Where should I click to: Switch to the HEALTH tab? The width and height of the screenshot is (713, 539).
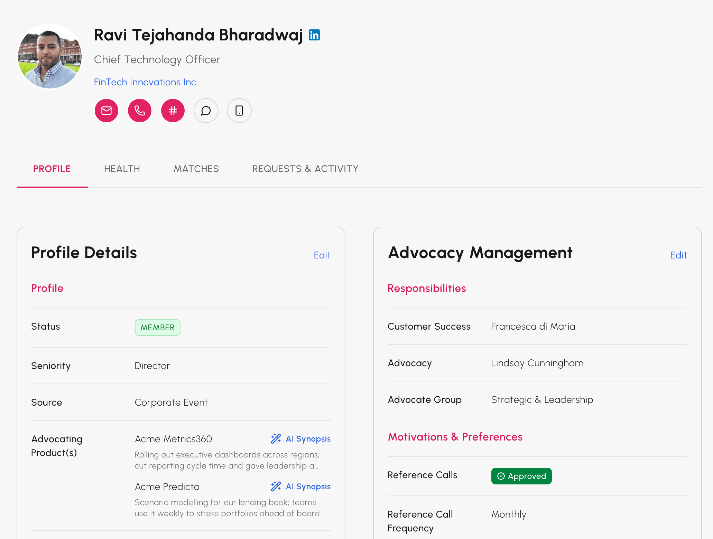(x=122, y=169)
